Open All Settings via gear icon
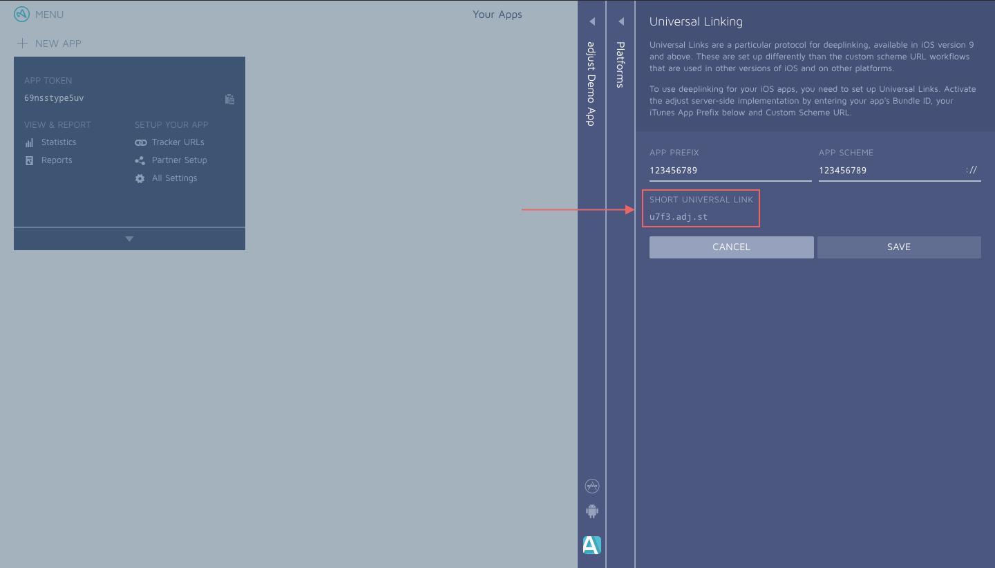 [141, 178]
